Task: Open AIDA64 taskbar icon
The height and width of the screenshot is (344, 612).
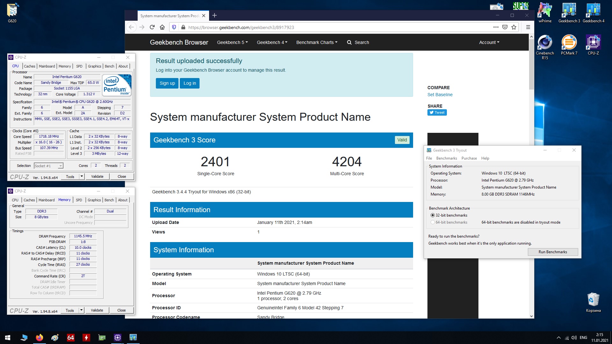Action: tap(71, 338)
